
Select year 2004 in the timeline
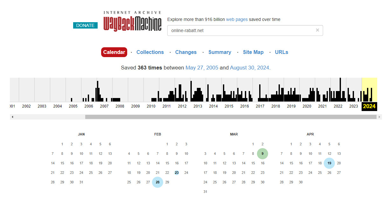tap(58, 106)
